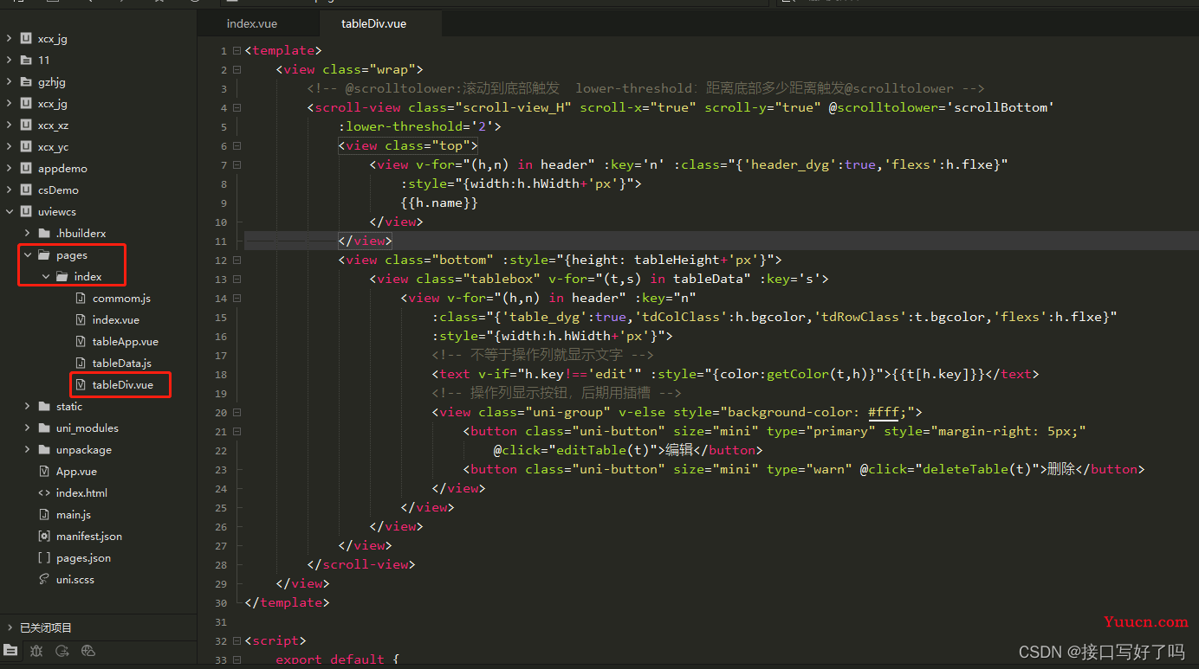Viewport: 1199px width, 669px height.
Task: Click 'scrollBottom' handler text on line 4
Action: [x=1000, y=108]
